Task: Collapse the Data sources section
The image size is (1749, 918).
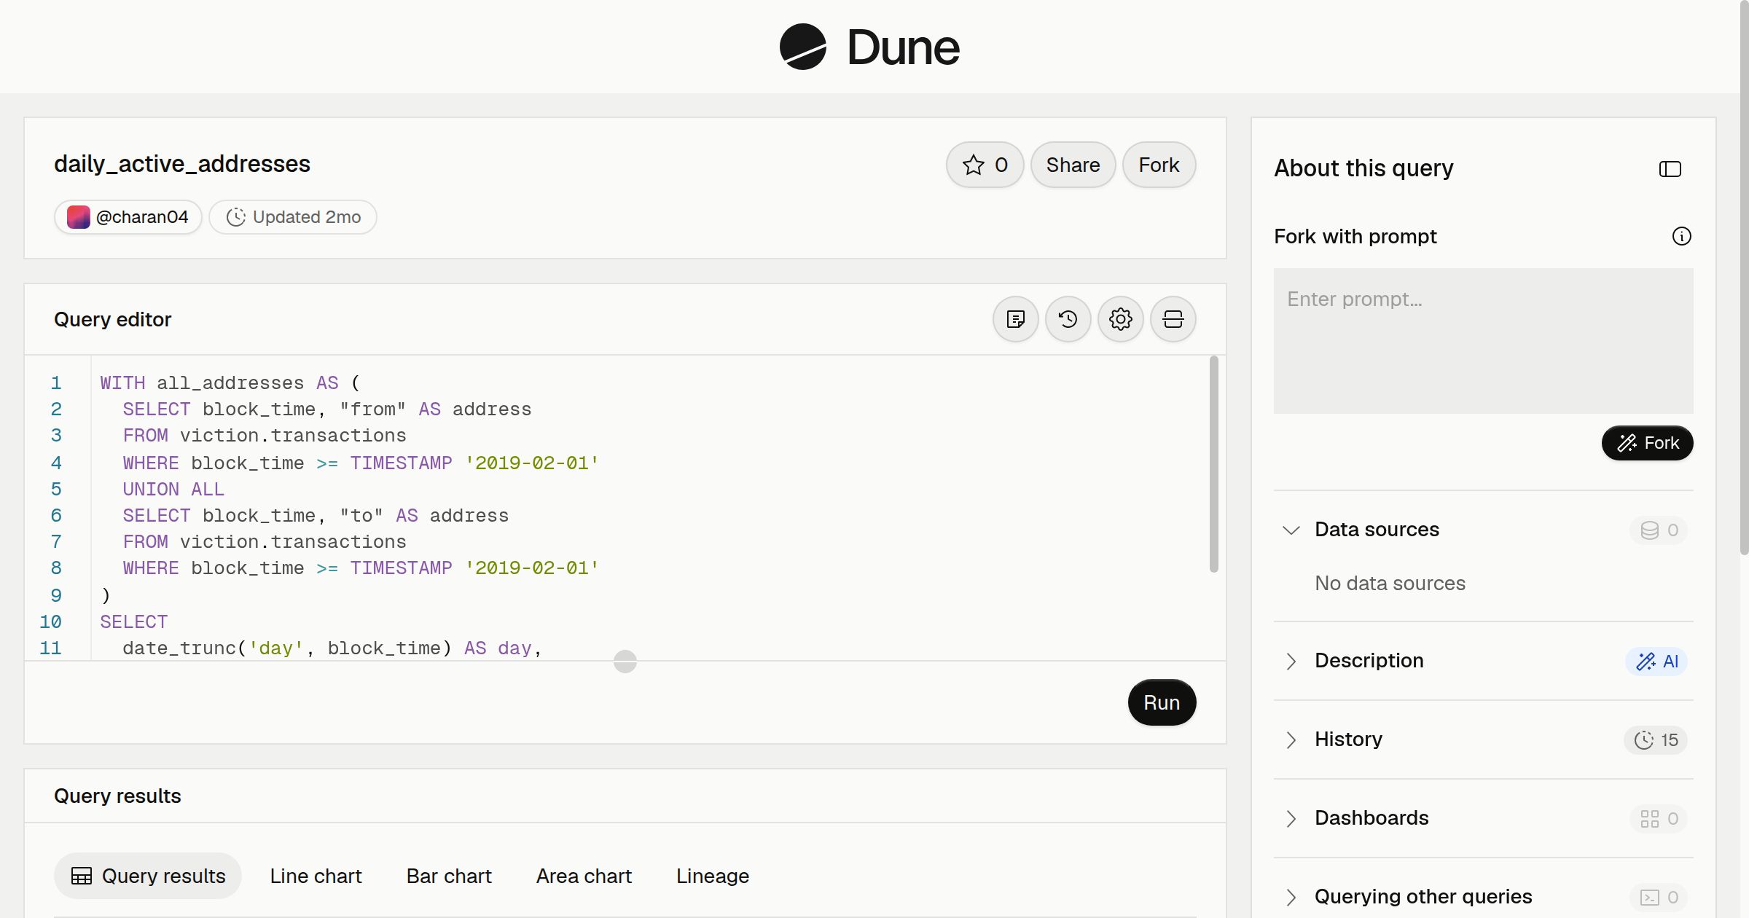Action: click(1291, 530)
